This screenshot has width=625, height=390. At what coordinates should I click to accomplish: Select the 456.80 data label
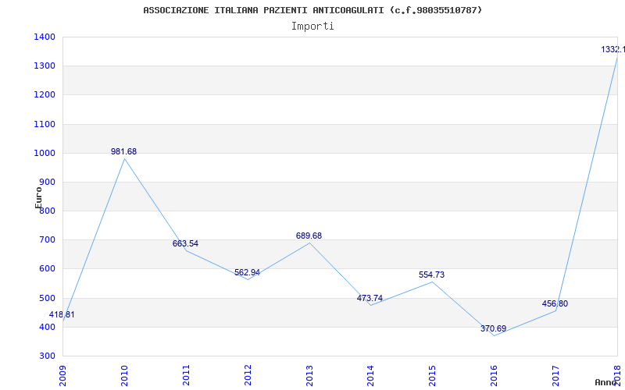(x=555, y=303)
